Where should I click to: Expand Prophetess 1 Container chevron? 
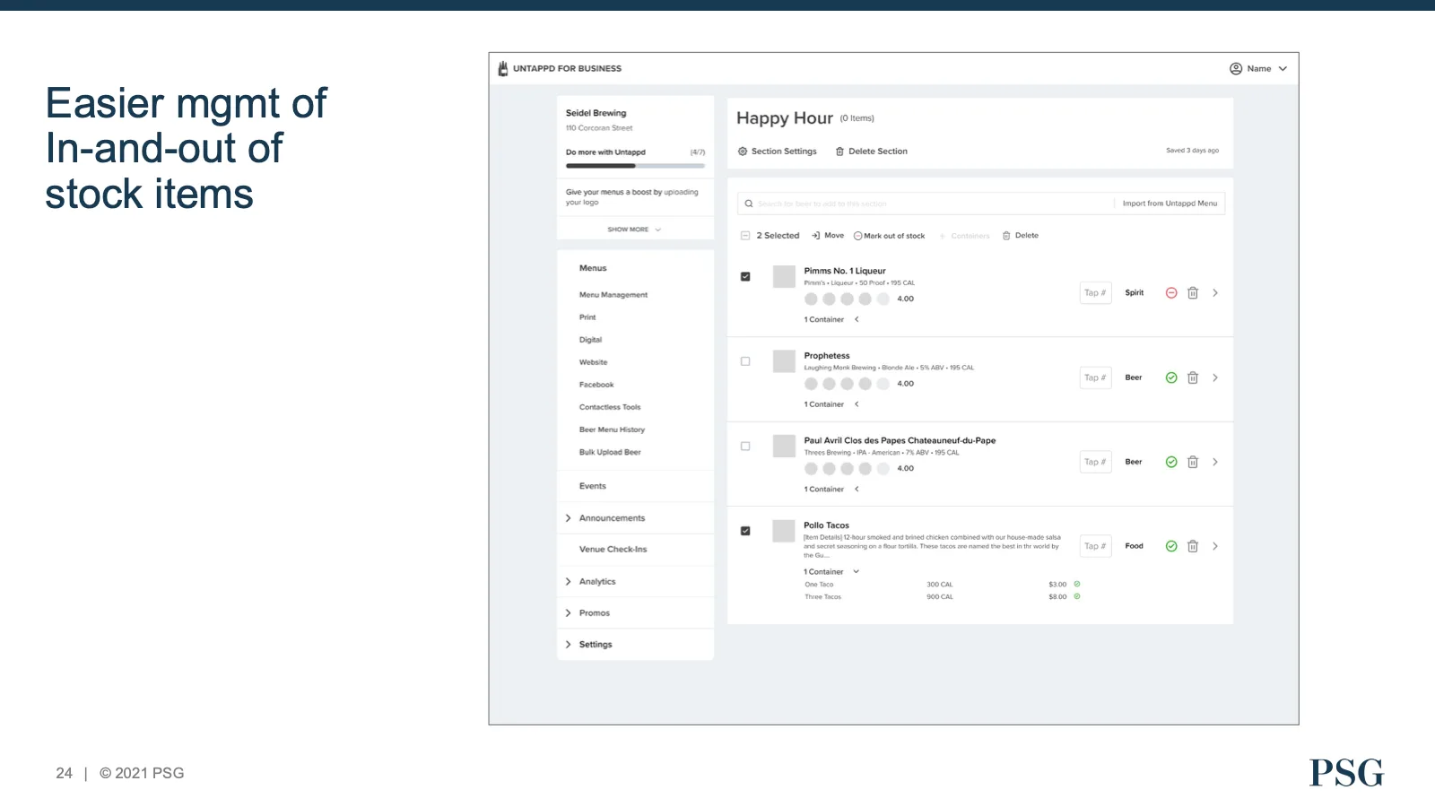[857, 404]
